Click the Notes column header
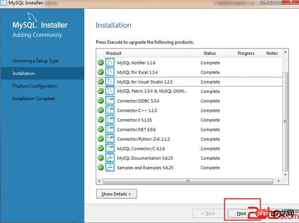This screenshot has height=223, width=299. coord(272,53)
